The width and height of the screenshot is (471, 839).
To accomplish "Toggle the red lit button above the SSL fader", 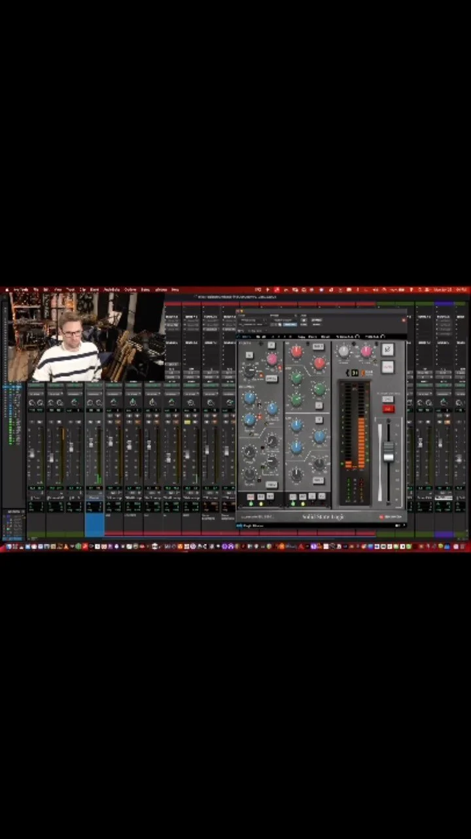I will (x=389, y=409).
